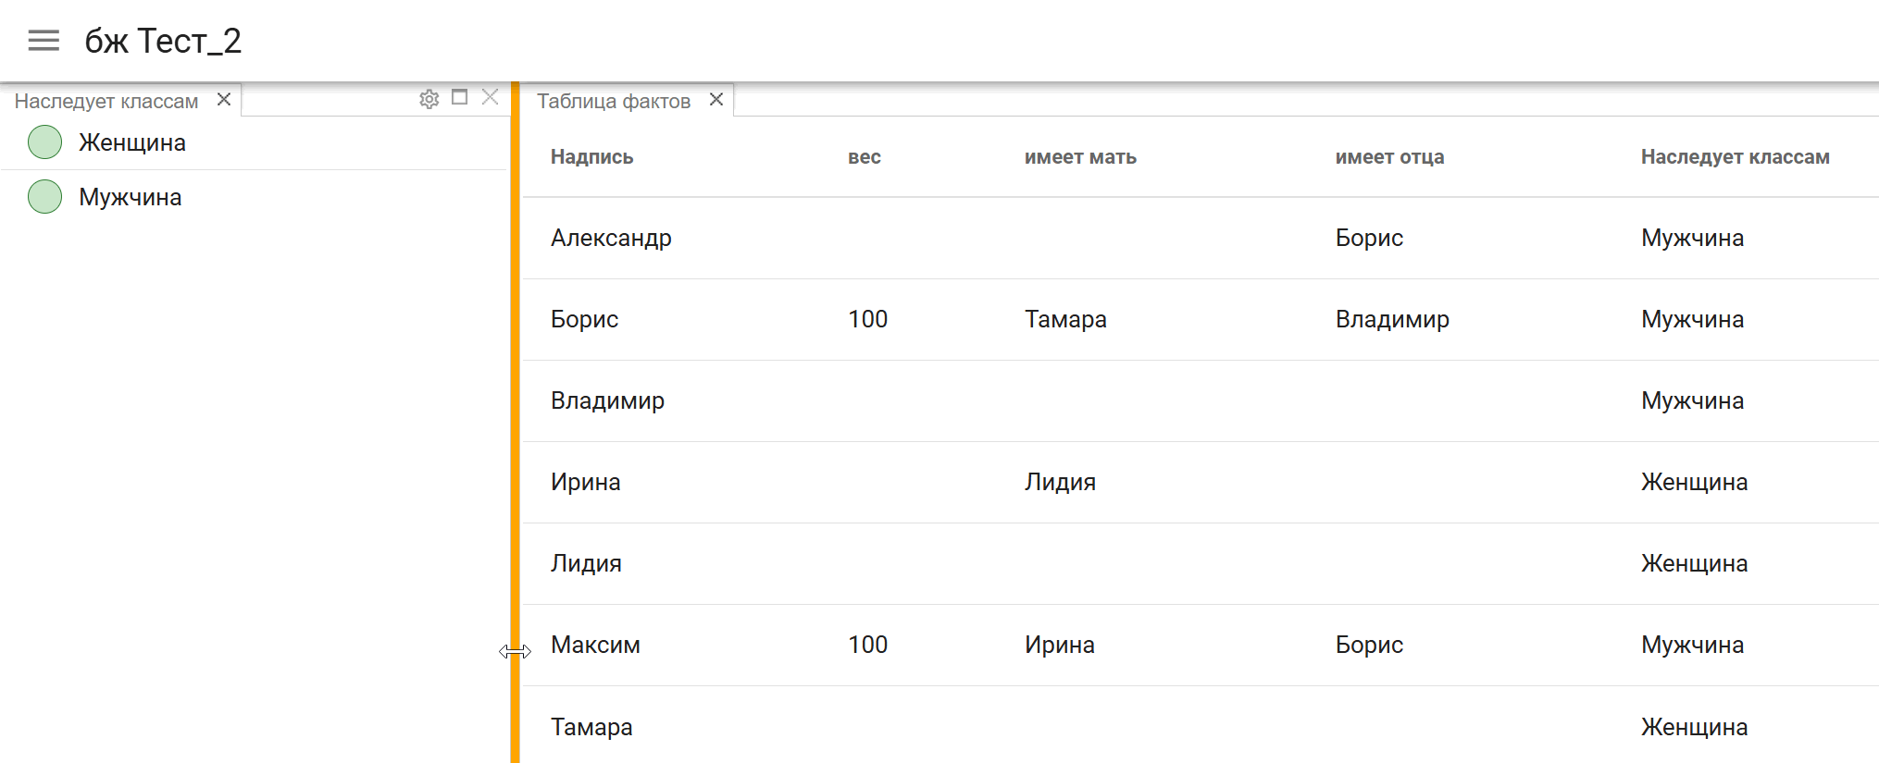This screenshot has width=1879, height=763.
Task: Select the Женщина class item
Action: click(x=255, y=142)
